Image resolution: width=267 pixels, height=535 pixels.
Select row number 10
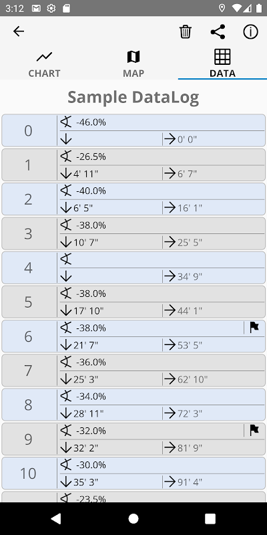pyautogui.click(x=133, y=473)
